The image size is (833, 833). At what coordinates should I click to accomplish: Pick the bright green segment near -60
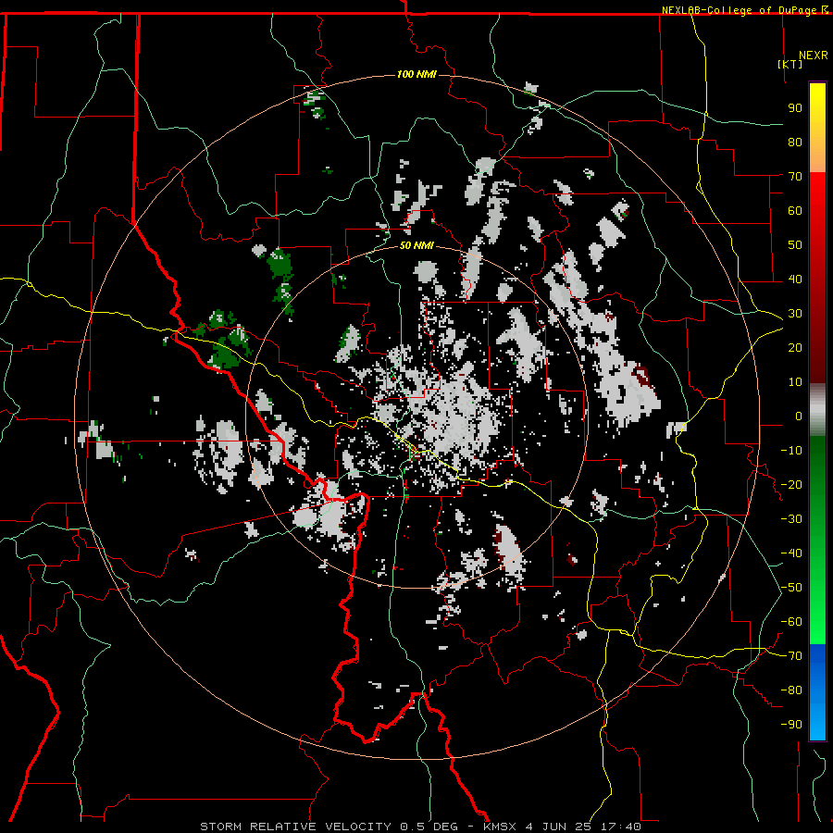(817, 622)
